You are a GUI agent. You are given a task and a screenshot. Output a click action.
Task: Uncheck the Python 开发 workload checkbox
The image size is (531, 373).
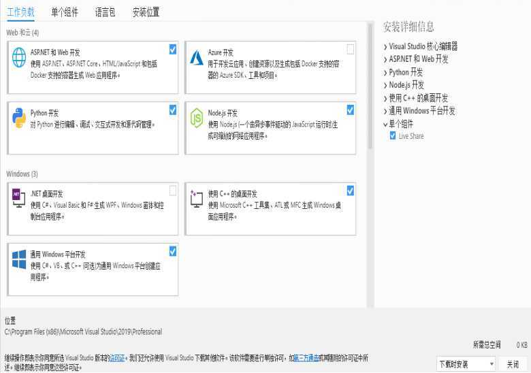pos(173,110)
